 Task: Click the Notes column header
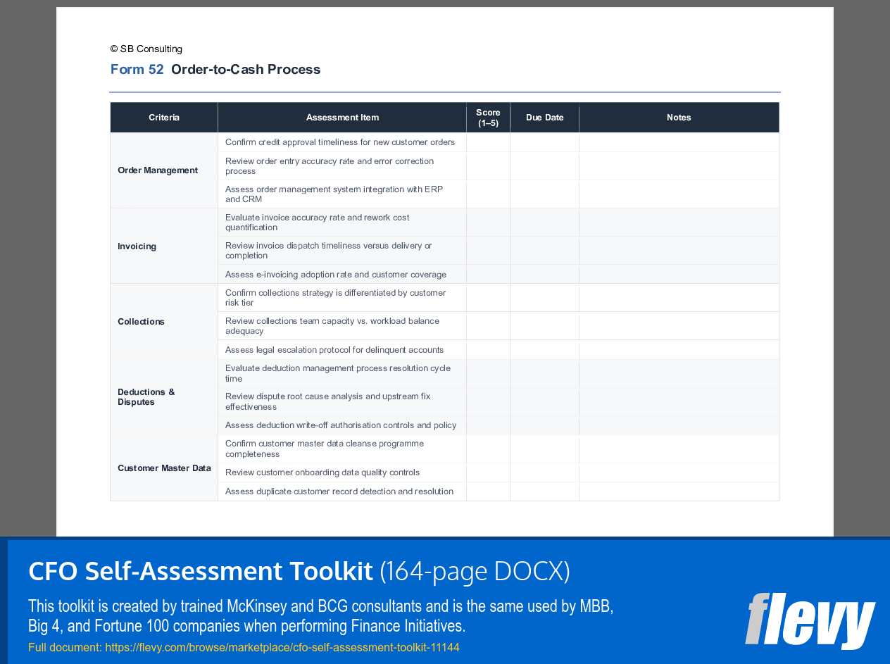[678, 117]
